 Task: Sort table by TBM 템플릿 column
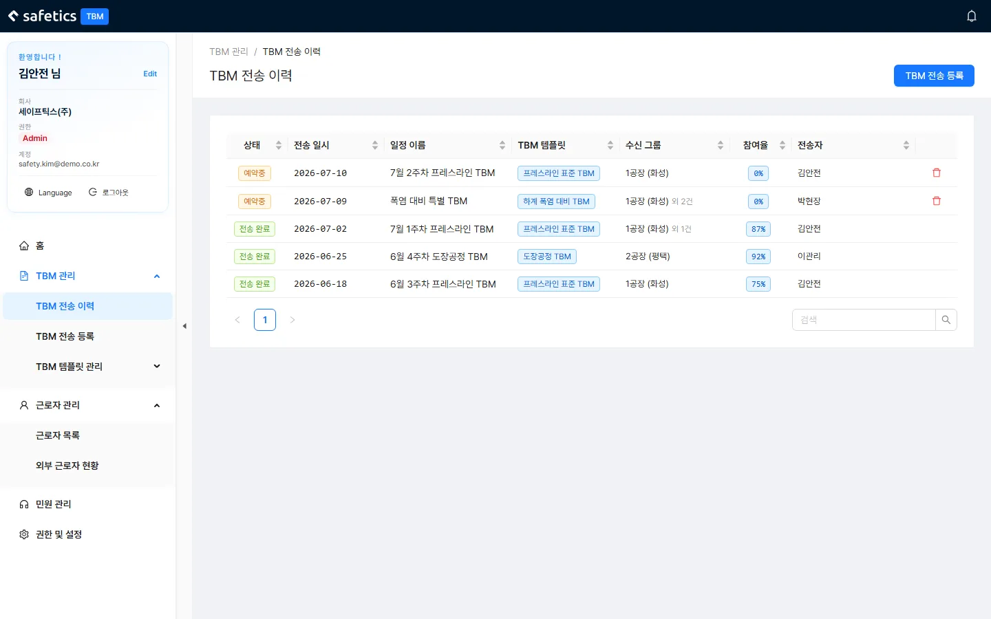[x=610, y=145]
